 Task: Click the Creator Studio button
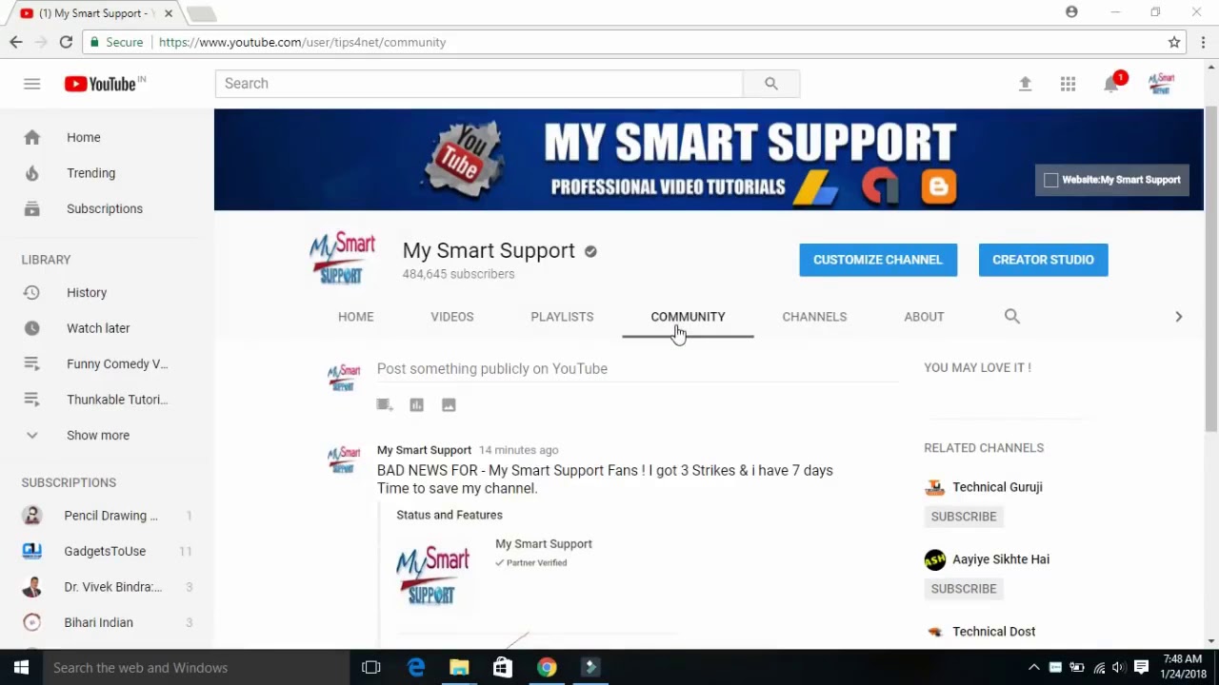(x=1043, y=260)
